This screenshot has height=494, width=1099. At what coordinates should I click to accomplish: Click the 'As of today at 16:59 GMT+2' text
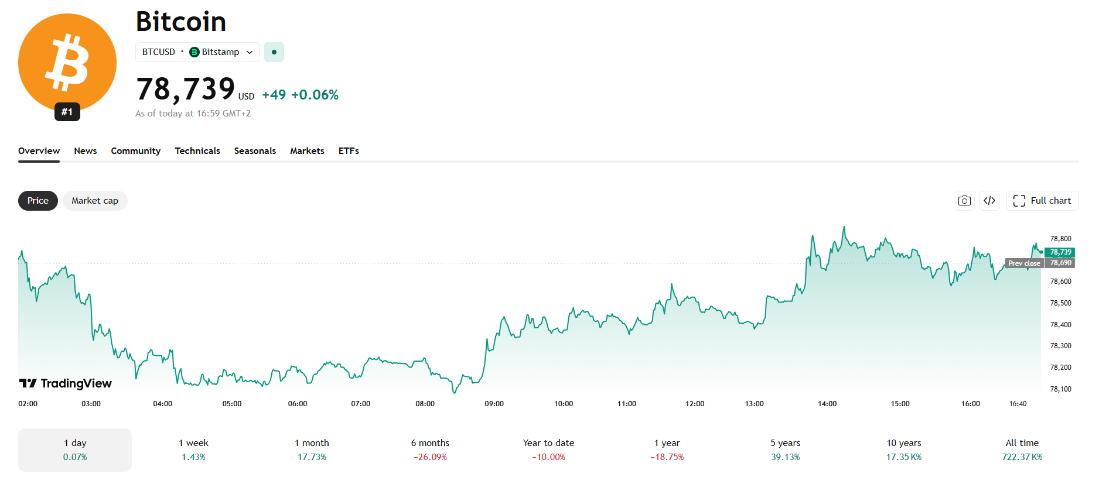tap(193, 114)
